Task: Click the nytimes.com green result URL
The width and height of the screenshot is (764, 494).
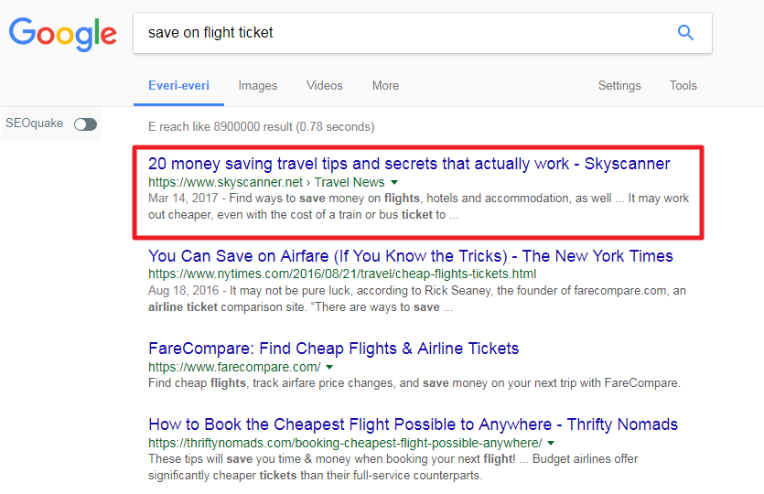Action: (x=342, y=274)
